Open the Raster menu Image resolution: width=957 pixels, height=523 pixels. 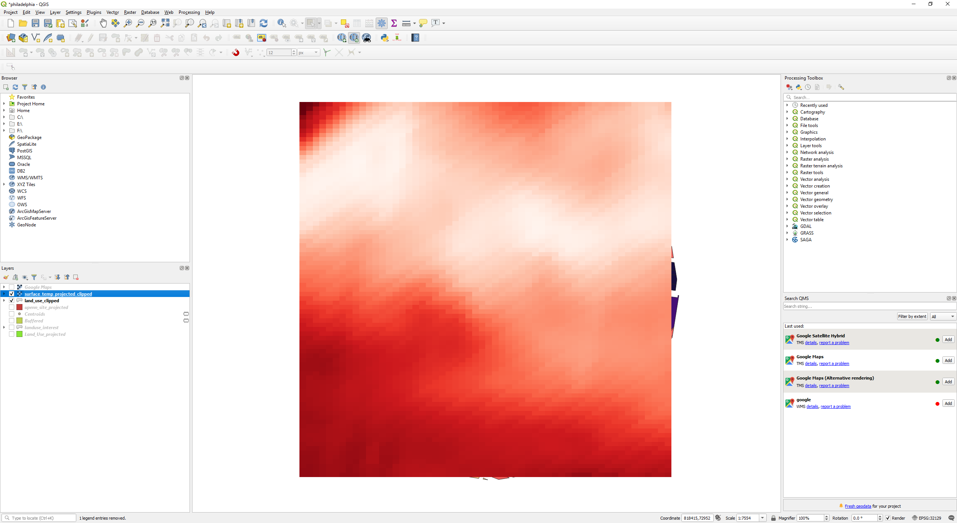[x=130, y=12]
